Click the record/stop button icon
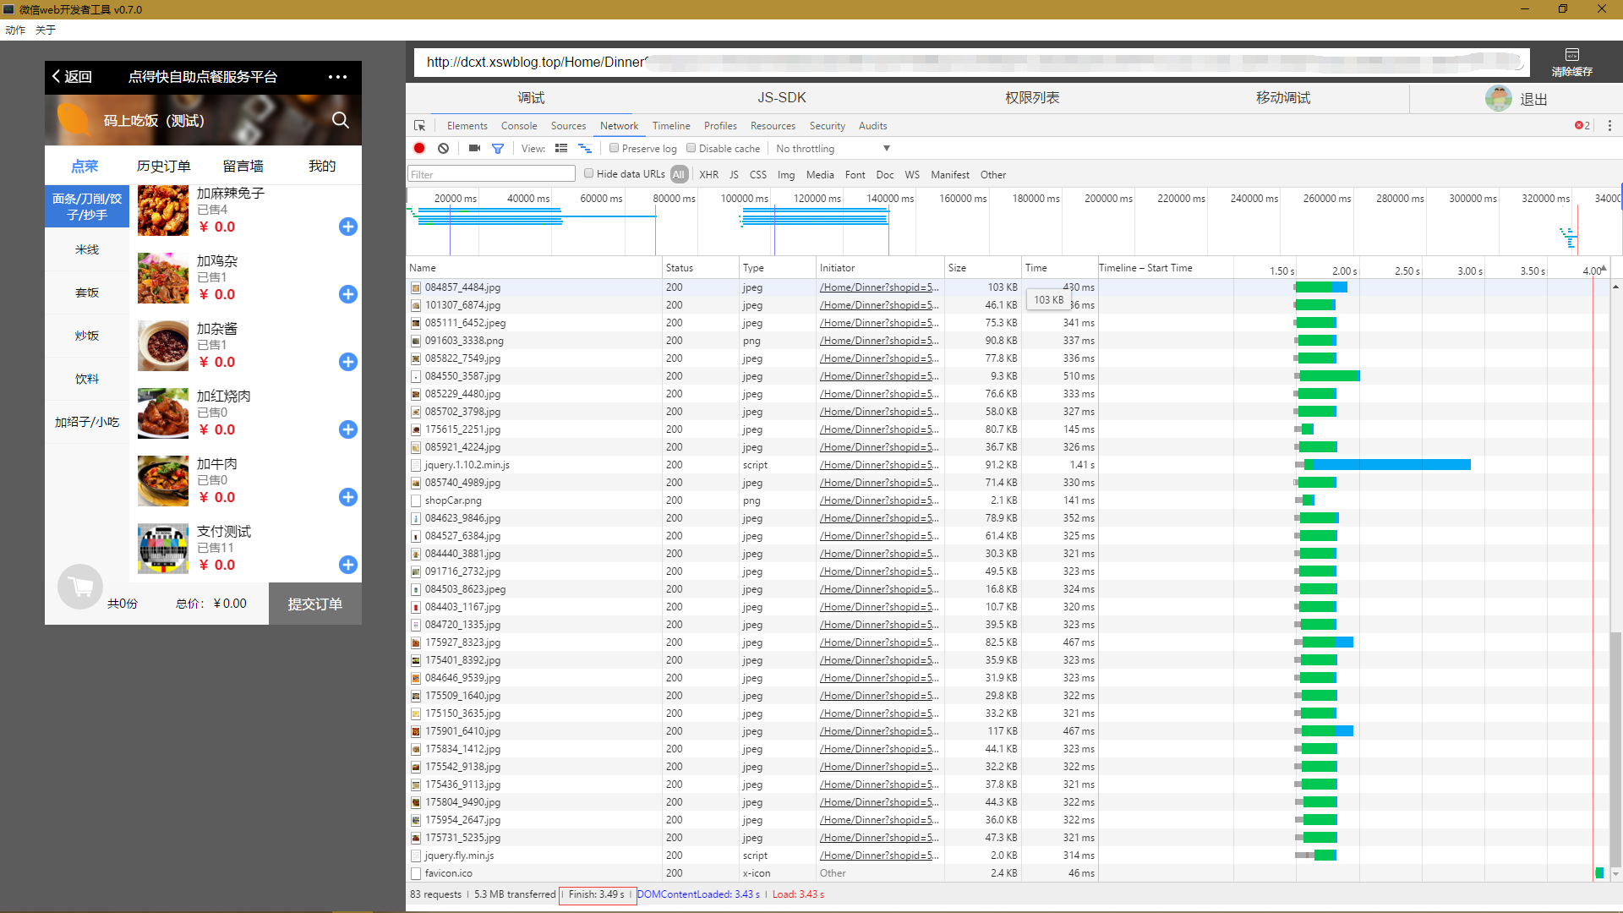The width and height of the screenshot is (1623, 913). (x=419, y=147)
